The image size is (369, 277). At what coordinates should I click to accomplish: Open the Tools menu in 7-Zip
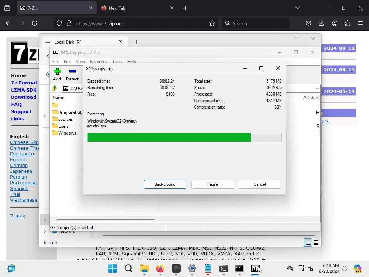point(117,61)
